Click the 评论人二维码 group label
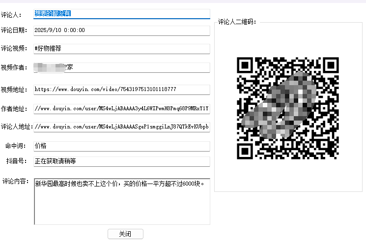This screenshot has height=248, width=366. 237,22
